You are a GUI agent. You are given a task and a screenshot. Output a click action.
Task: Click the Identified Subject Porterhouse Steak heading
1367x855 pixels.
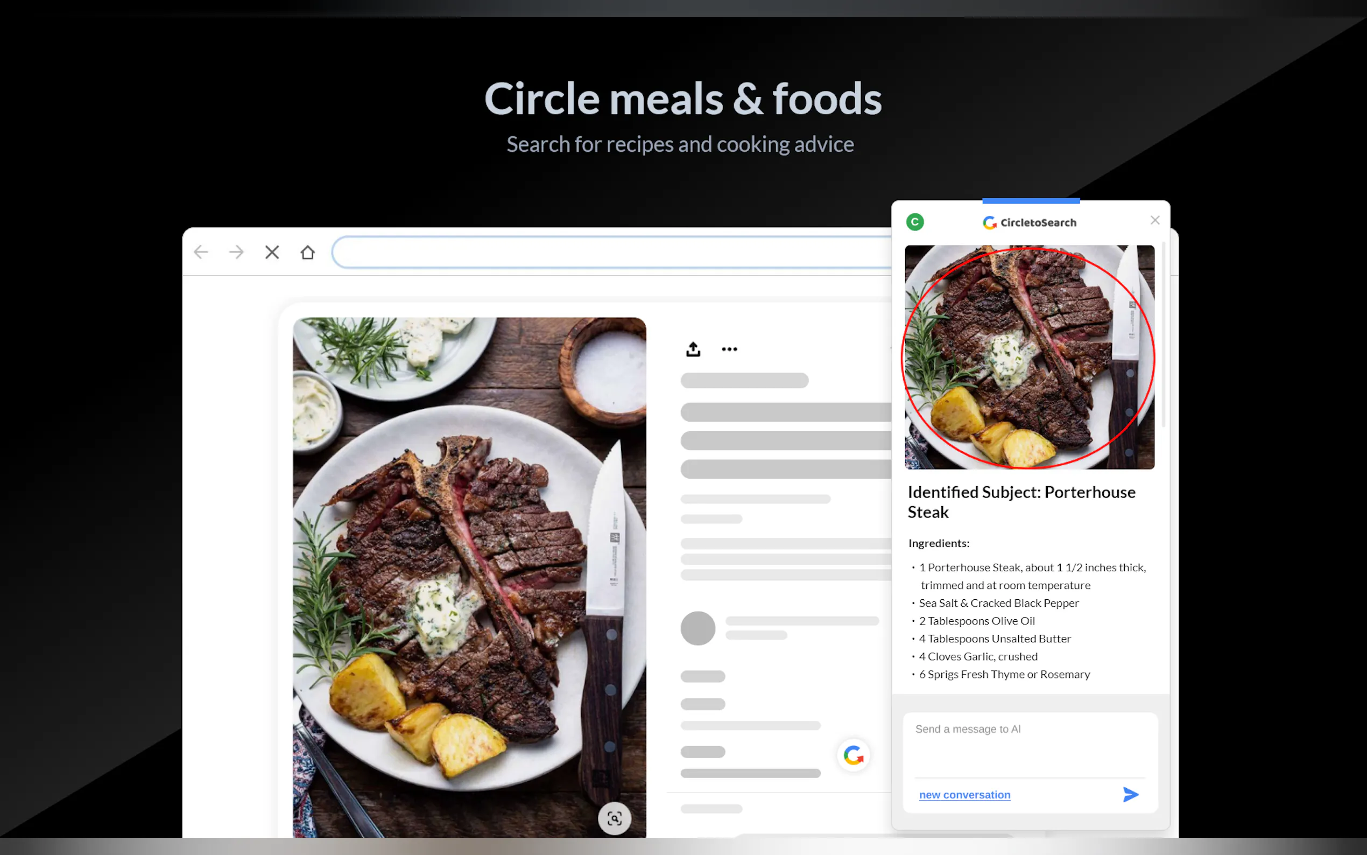(x=1020, y=502)
